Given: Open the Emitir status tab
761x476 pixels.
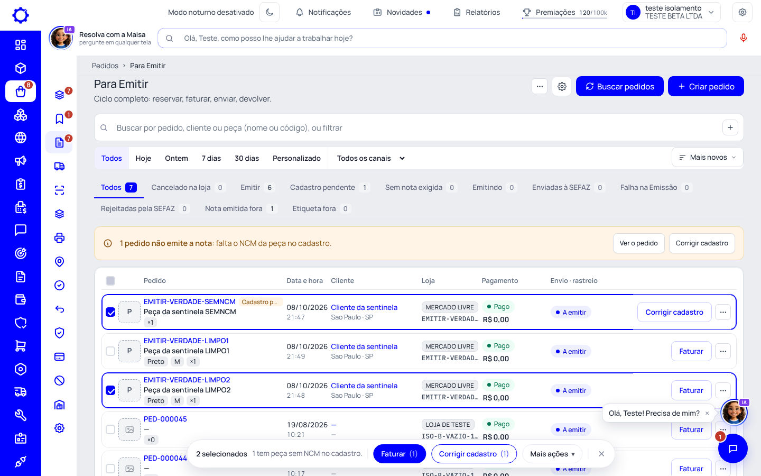Looking at the screenshot, I should (x=258, y=187).
